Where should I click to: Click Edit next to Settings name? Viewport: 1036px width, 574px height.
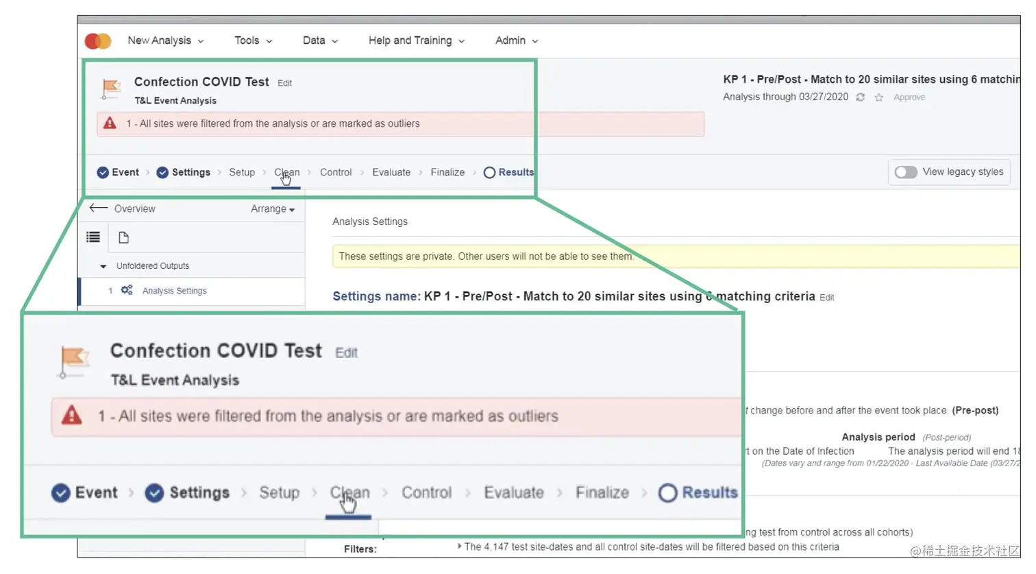(x=827, y=298)
